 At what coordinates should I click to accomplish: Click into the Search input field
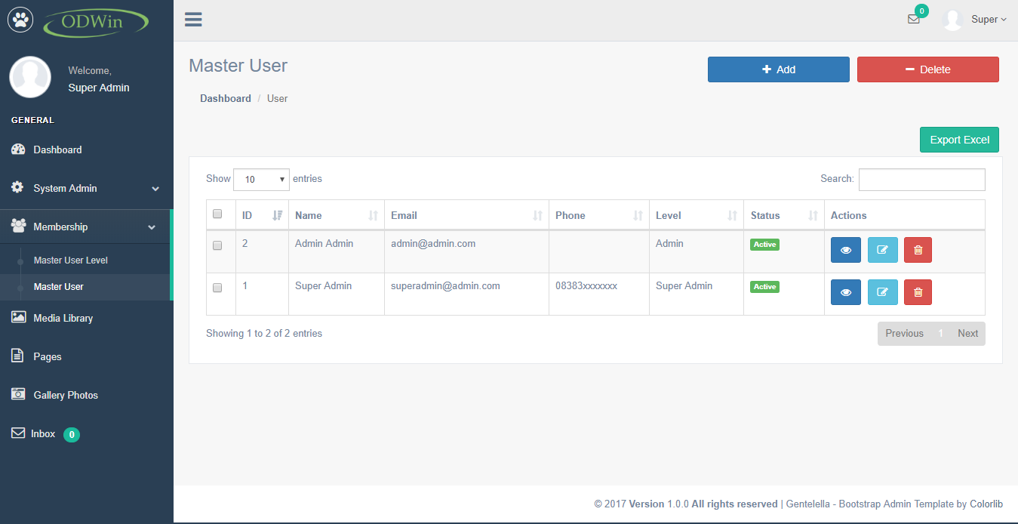coord(922,180)
